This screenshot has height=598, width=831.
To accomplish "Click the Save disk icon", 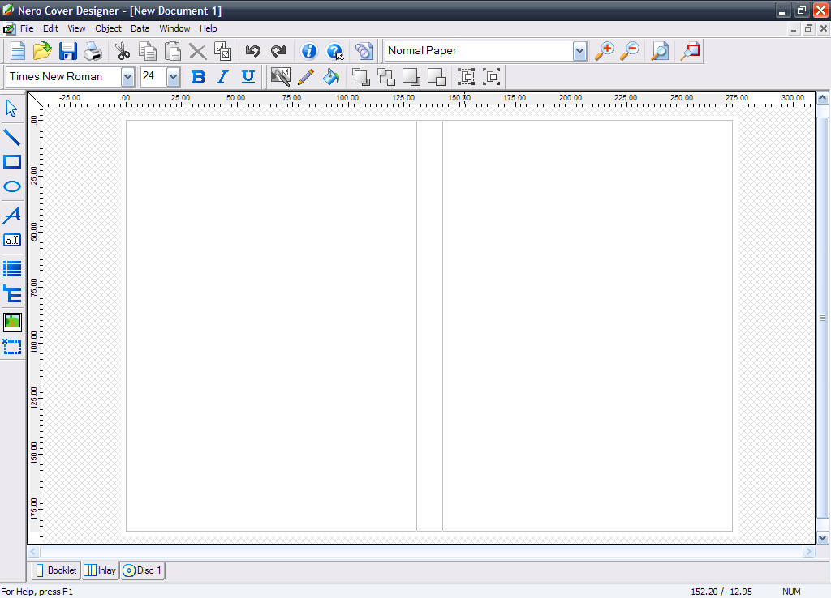I will [67, 52].
